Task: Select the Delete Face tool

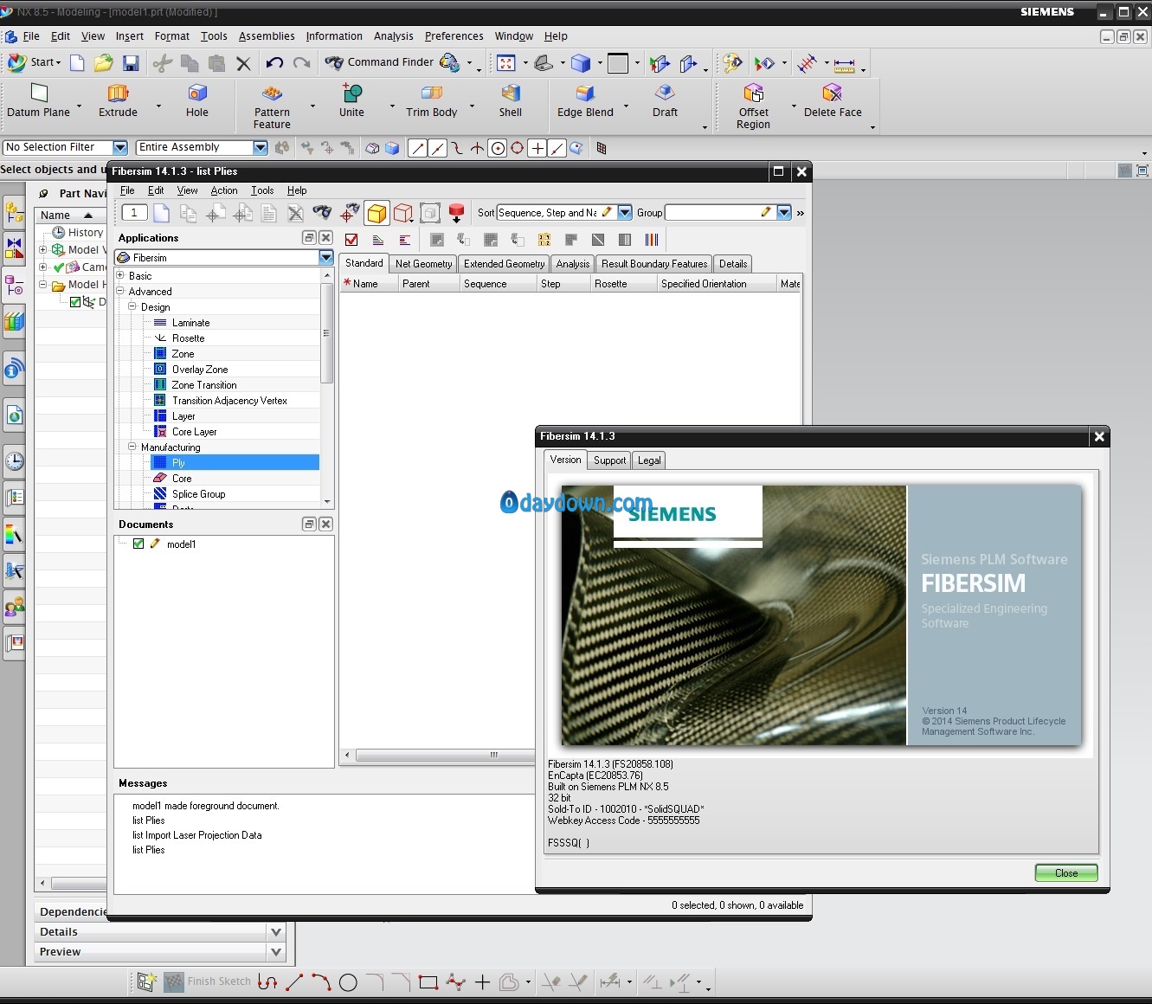Action: [833, 100]
